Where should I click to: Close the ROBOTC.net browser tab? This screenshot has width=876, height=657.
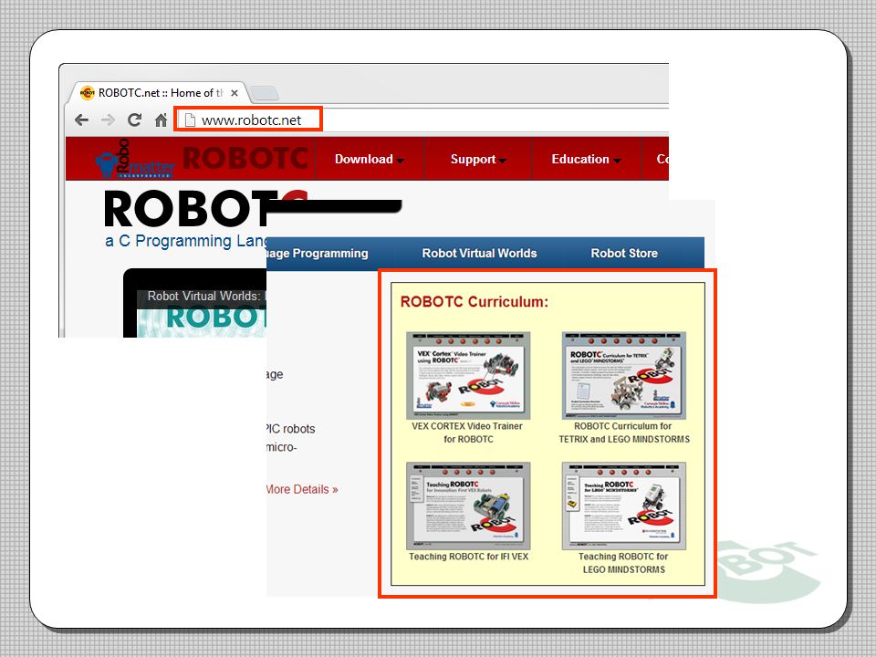click(x=235, y=93)
